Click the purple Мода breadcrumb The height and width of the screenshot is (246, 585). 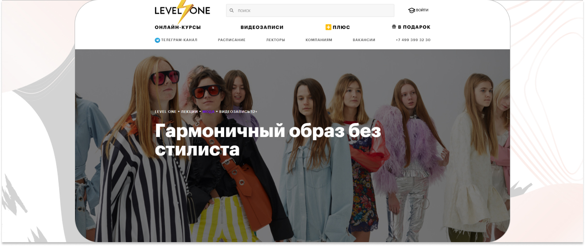click(x=208, y=112)
